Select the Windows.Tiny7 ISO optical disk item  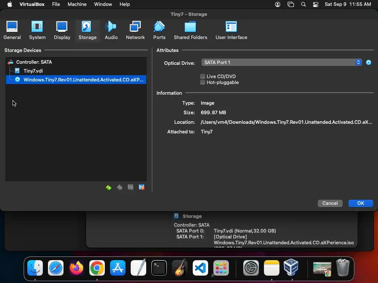[76, 80]
